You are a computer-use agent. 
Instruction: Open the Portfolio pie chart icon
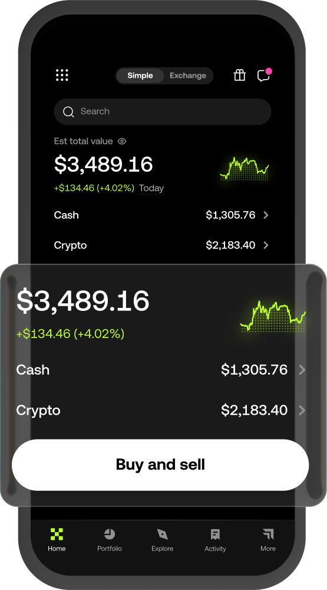(110, 534)
